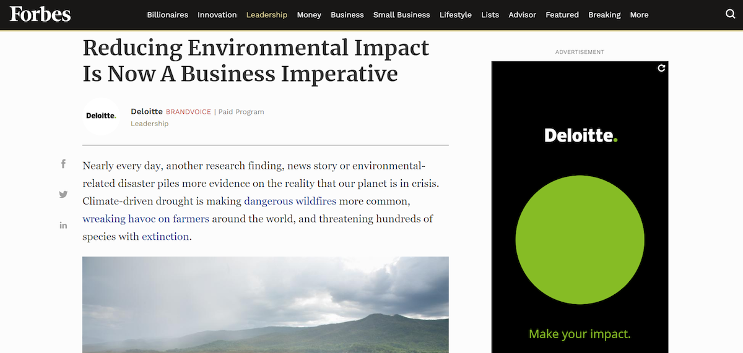Share article on LinkedIn
The height and width of the screenshot is (353, 743).
[63, 225]
